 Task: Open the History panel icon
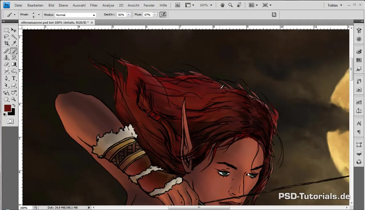[359, 81]
